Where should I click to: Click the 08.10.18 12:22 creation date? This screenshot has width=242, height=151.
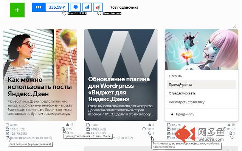(x=20, y=138)
